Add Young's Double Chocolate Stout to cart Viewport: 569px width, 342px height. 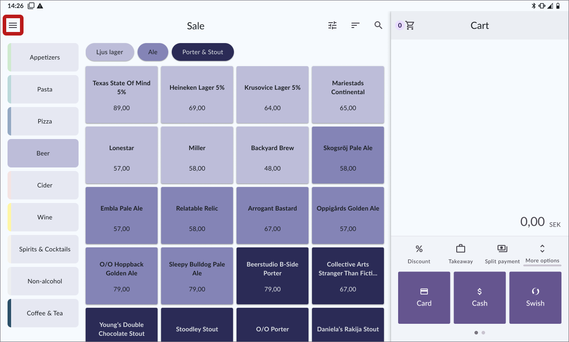point(122,325)
